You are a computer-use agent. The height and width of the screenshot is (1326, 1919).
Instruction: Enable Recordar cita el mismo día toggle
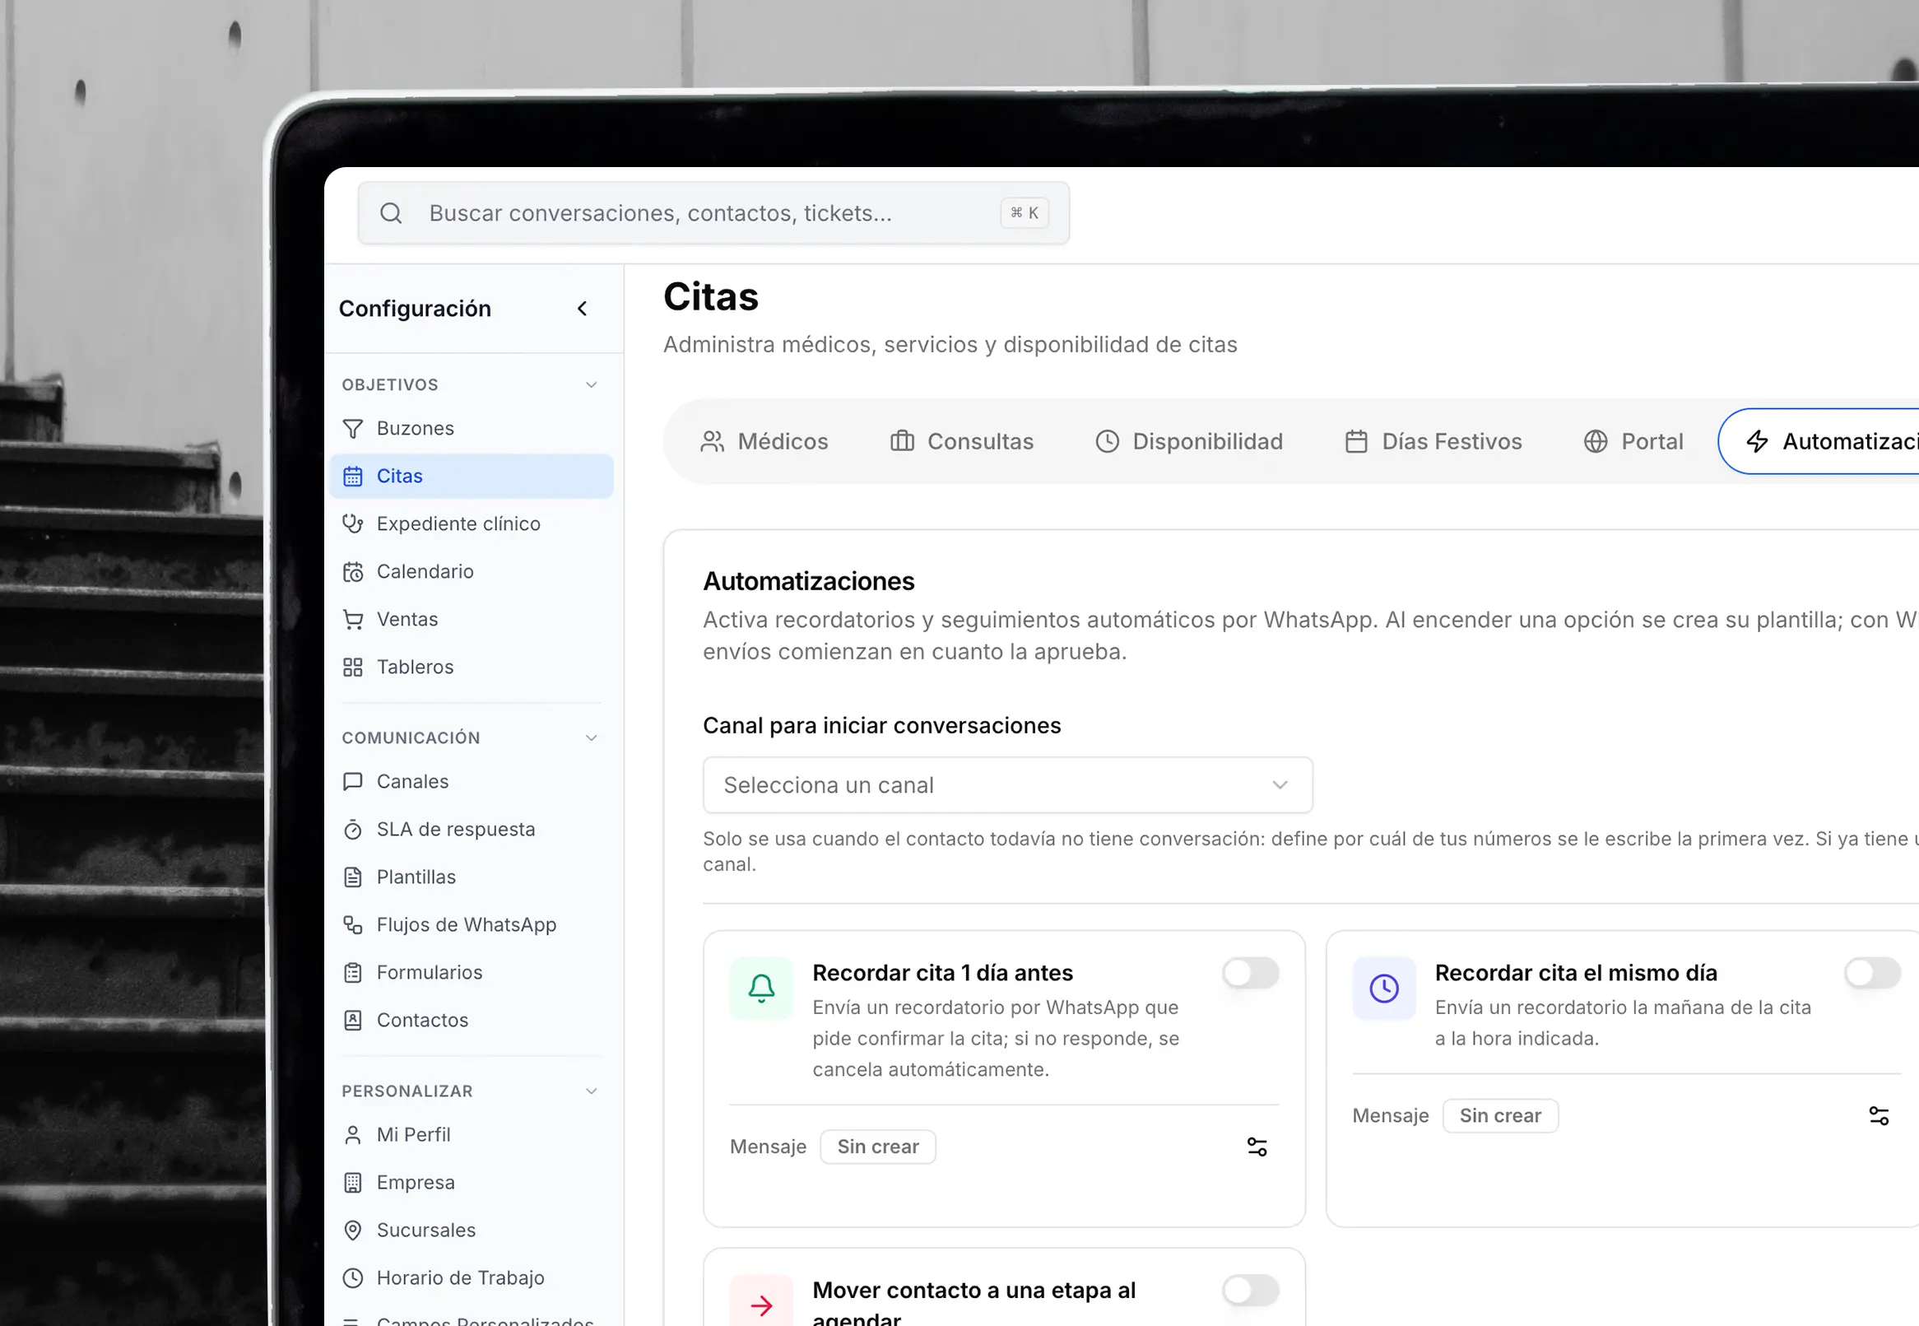point(1872,973)
